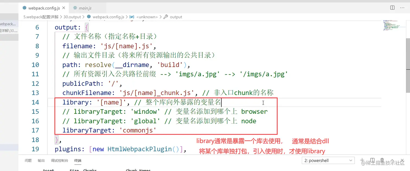This screenshot has height=171, width=410.
Task: Click the "path: resolve(__dirname, 'build')" line
Action: [x=126, y=65]
